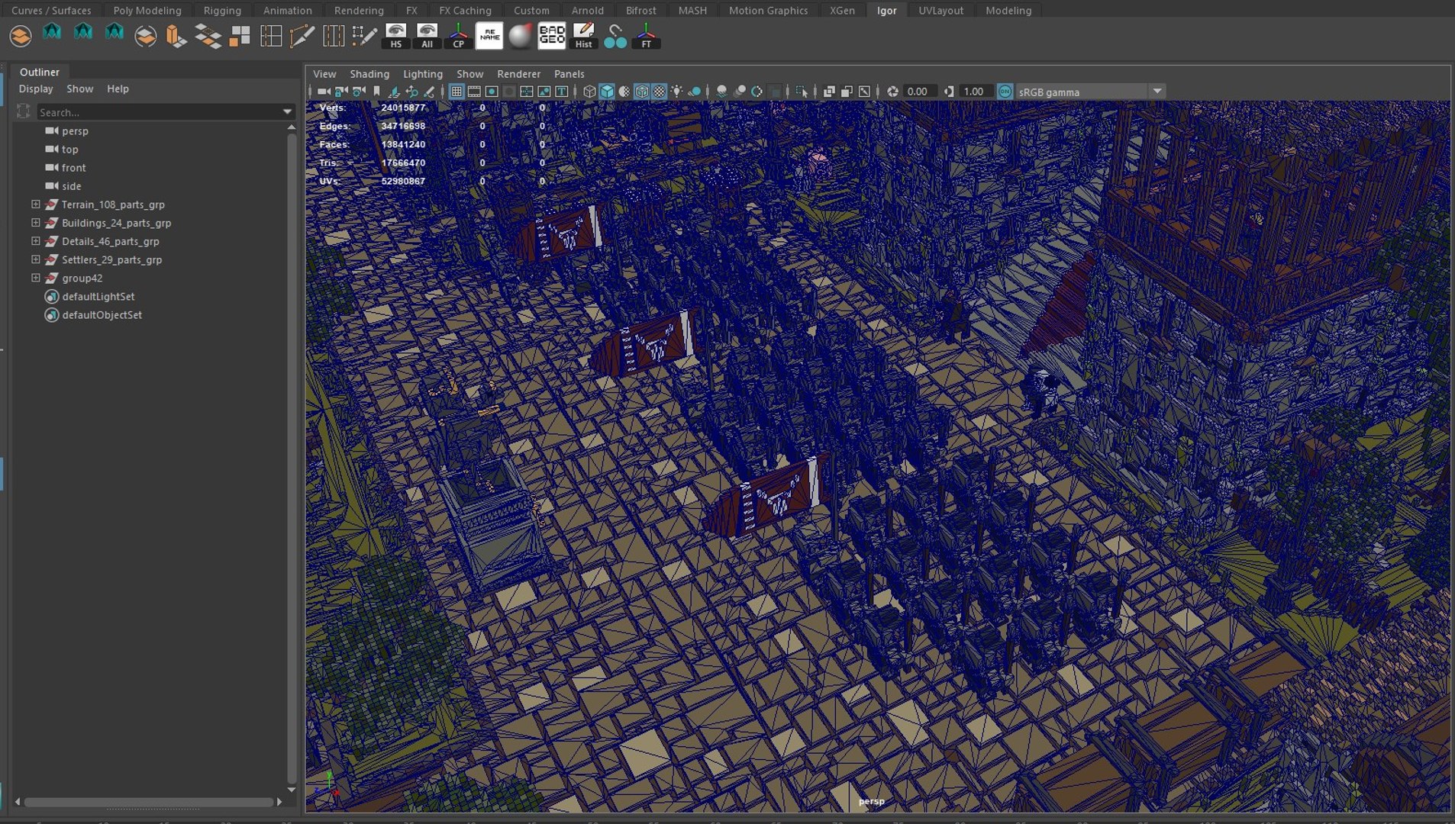
Task: Click the Outliner horizontal scrollbar
Action: click(149, 802)
